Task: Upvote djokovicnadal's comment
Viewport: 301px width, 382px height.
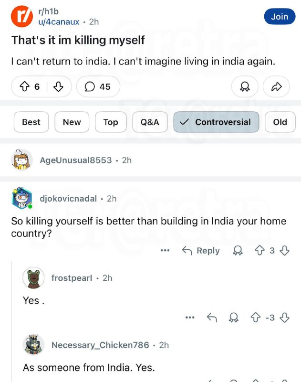Action: 260,250
